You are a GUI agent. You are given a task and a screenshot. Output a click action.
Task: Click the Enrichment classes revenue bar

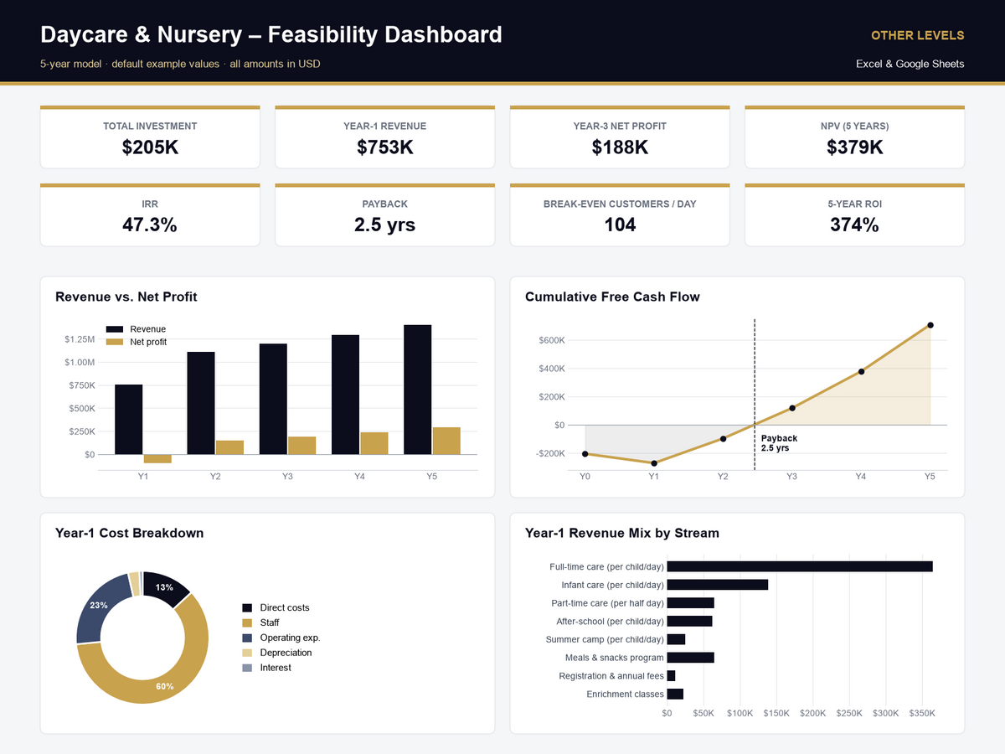pyautogui.click(x=675, y=694)
